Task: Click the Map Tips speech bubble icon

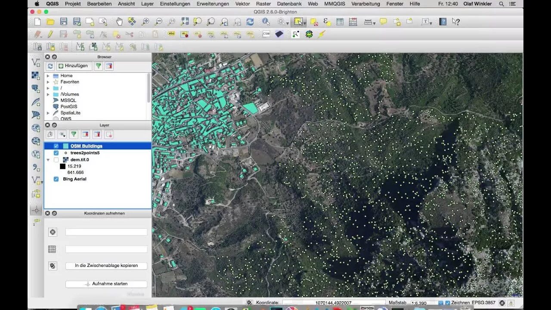Action: pyautogui.click(x=383, y=22)
